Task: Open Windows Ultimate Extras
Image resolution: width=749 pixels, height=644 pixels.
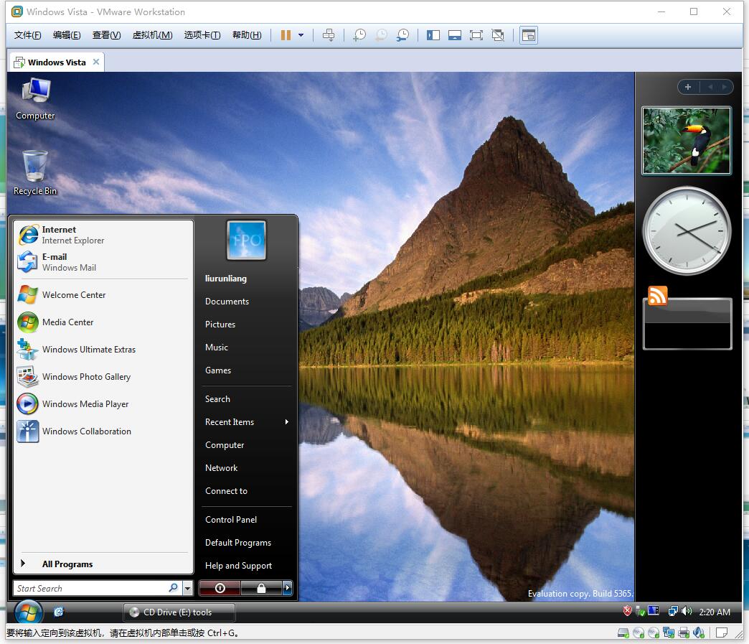Action: [104, 350]
